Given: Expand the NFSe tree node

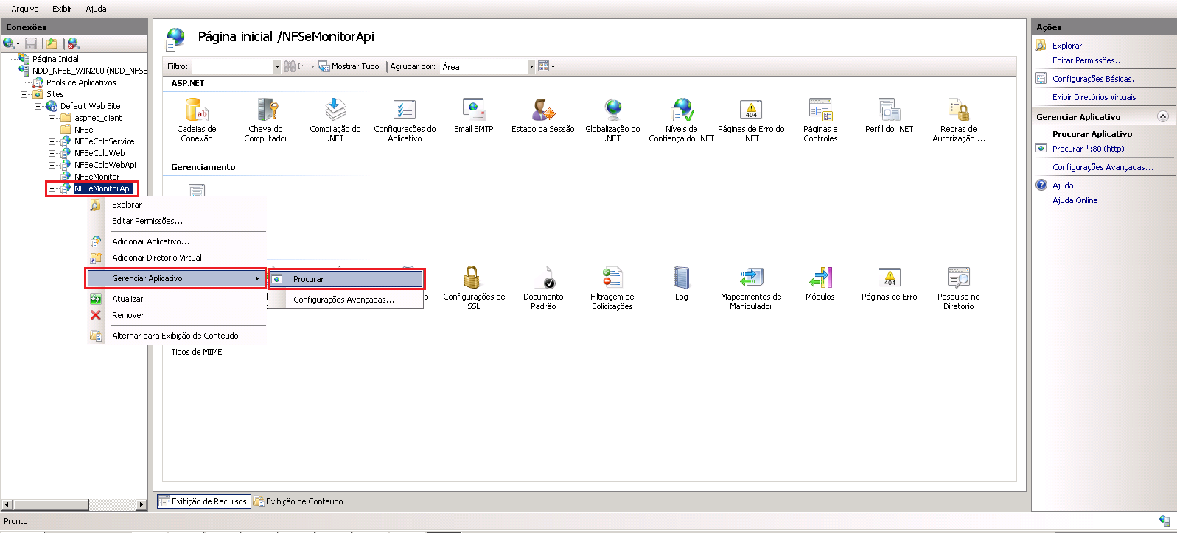Looking at the screenshot, I should tap(52, 130).
